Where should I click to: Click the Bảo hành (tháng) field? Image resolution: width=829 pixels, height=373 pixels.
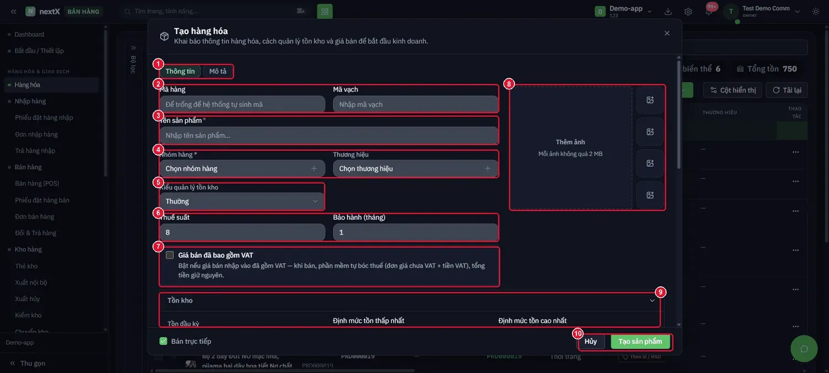tap(416, 232)
